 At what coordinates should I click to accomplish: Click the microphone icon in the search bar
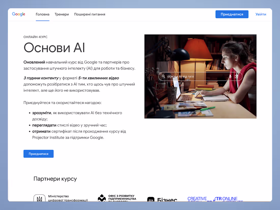(x=230, y=76)
